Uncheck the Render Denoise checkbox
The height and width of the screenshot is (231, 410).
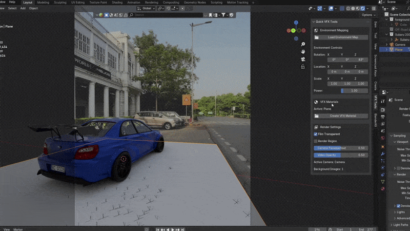coord(399,206)
